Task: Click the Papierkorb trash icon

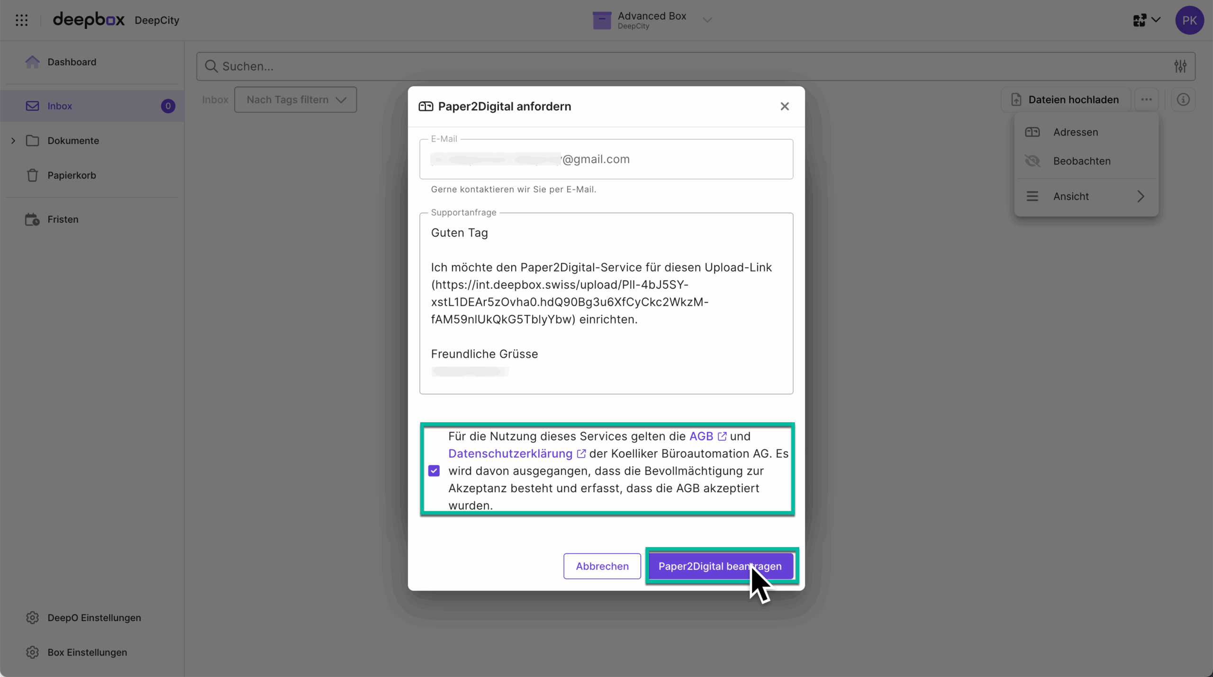Action: [32, 175]
